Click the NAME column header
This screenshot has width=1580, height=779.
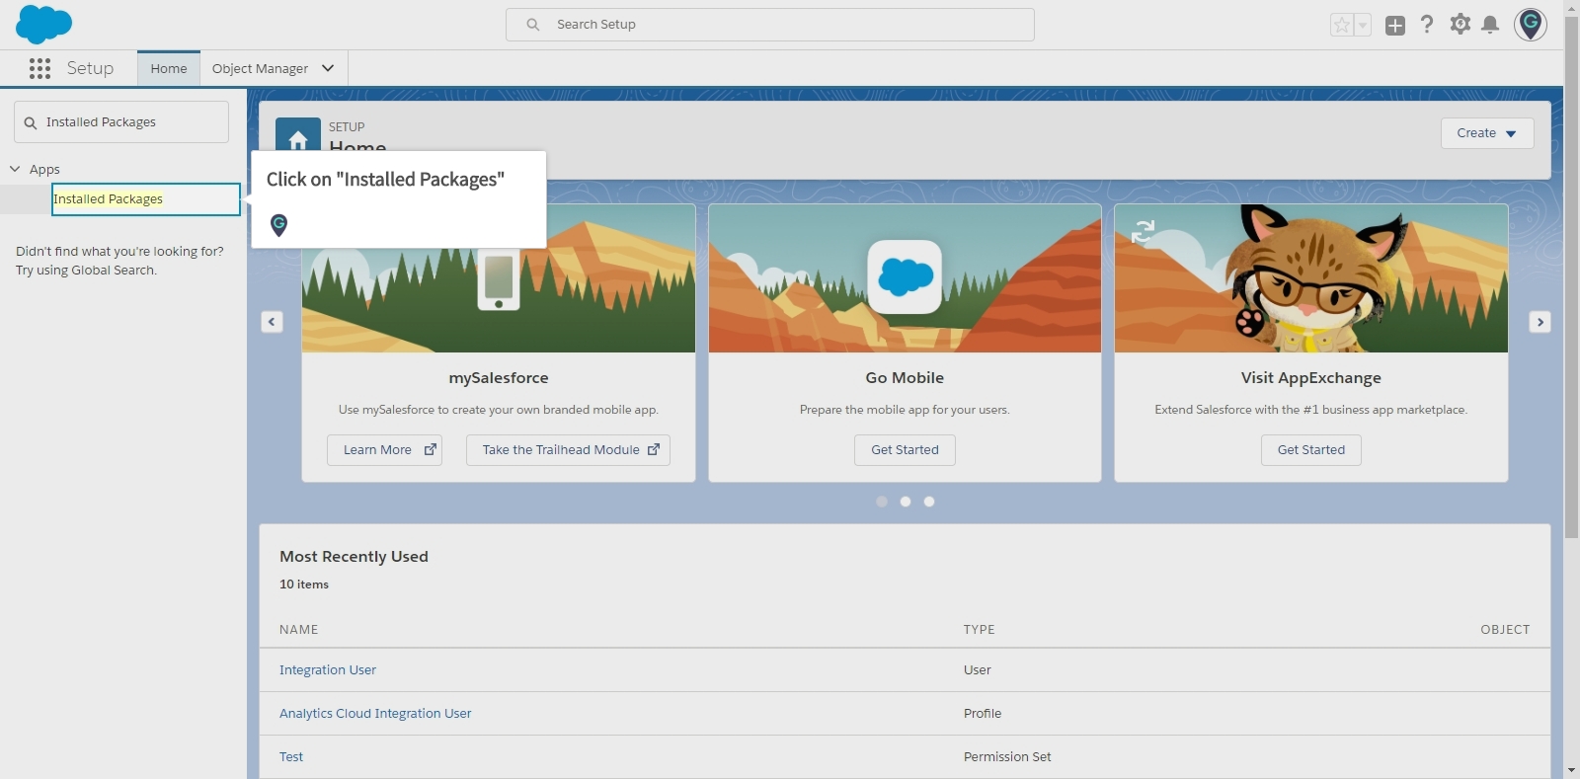299,629
